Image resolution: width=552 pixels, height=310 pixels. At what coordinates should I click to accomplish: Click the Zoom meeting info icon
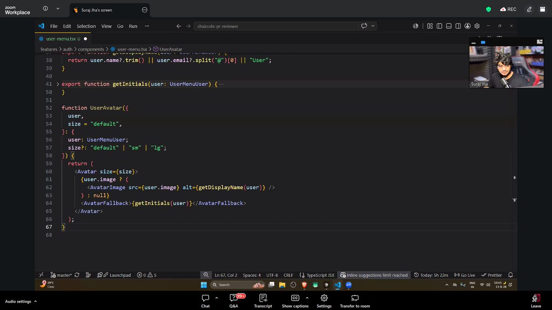(45, 9)
